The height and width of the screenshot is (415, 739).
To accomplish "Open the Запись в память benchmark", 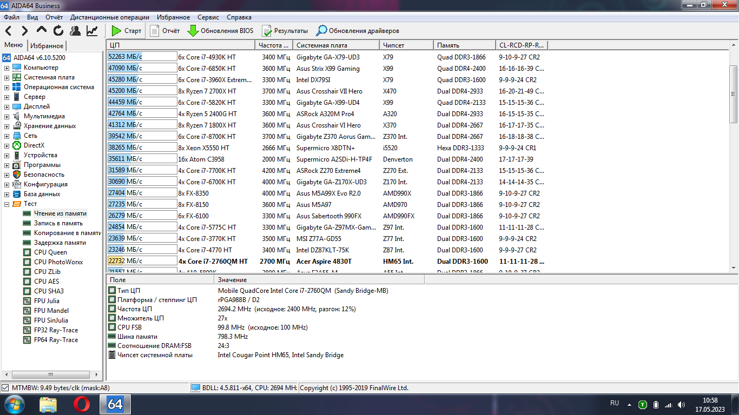I will (x=58, y=223).
